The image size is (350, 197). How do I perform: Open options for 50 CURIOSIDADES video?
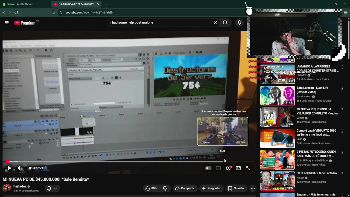[342, 174]
